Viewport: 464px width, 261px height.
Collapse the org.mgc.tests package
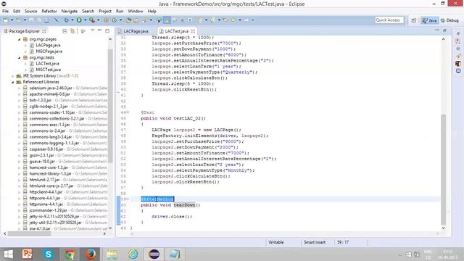(x=20, y=57)
